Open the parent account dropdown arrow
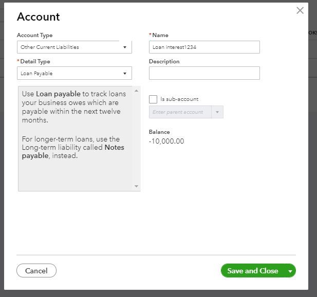This screenshot has height=297, width=317. coord(217,112)
